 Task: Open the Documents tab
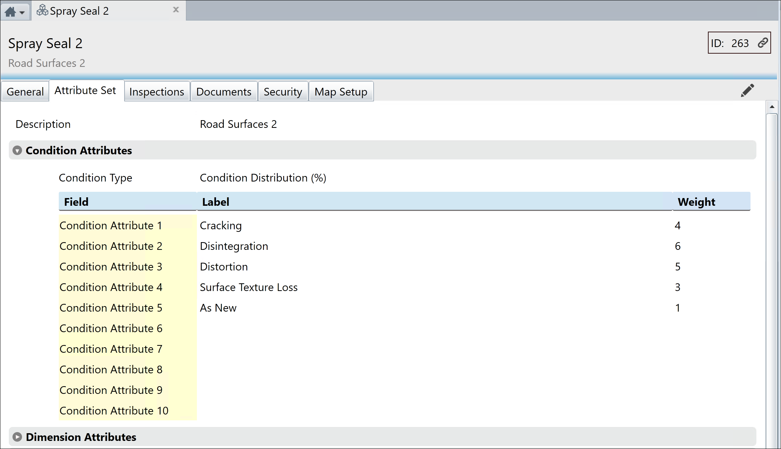(224, 91)
